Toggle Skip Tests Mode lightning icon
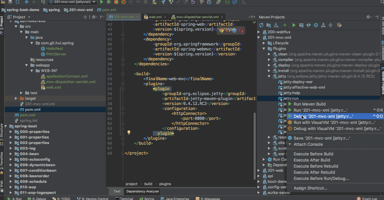 316,25
